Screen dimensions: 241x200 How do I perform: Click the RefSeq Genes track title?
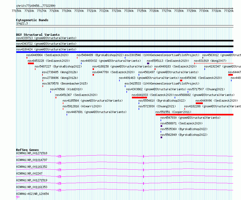click(28, 150)
